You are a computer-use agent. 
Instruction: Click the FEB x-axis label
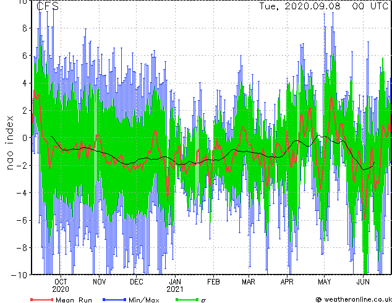pyautogui.click(x=213, y=282)
